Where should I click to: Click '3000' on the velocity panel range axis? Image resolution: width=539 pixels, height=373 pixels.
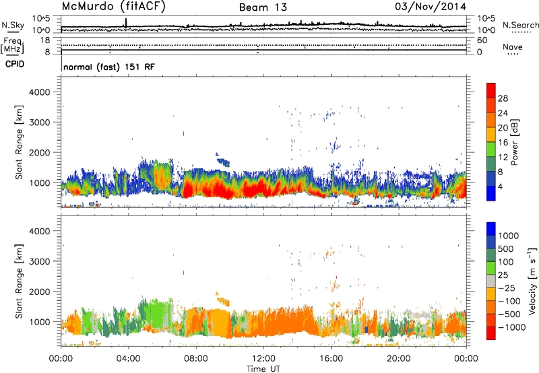[39, 261]
